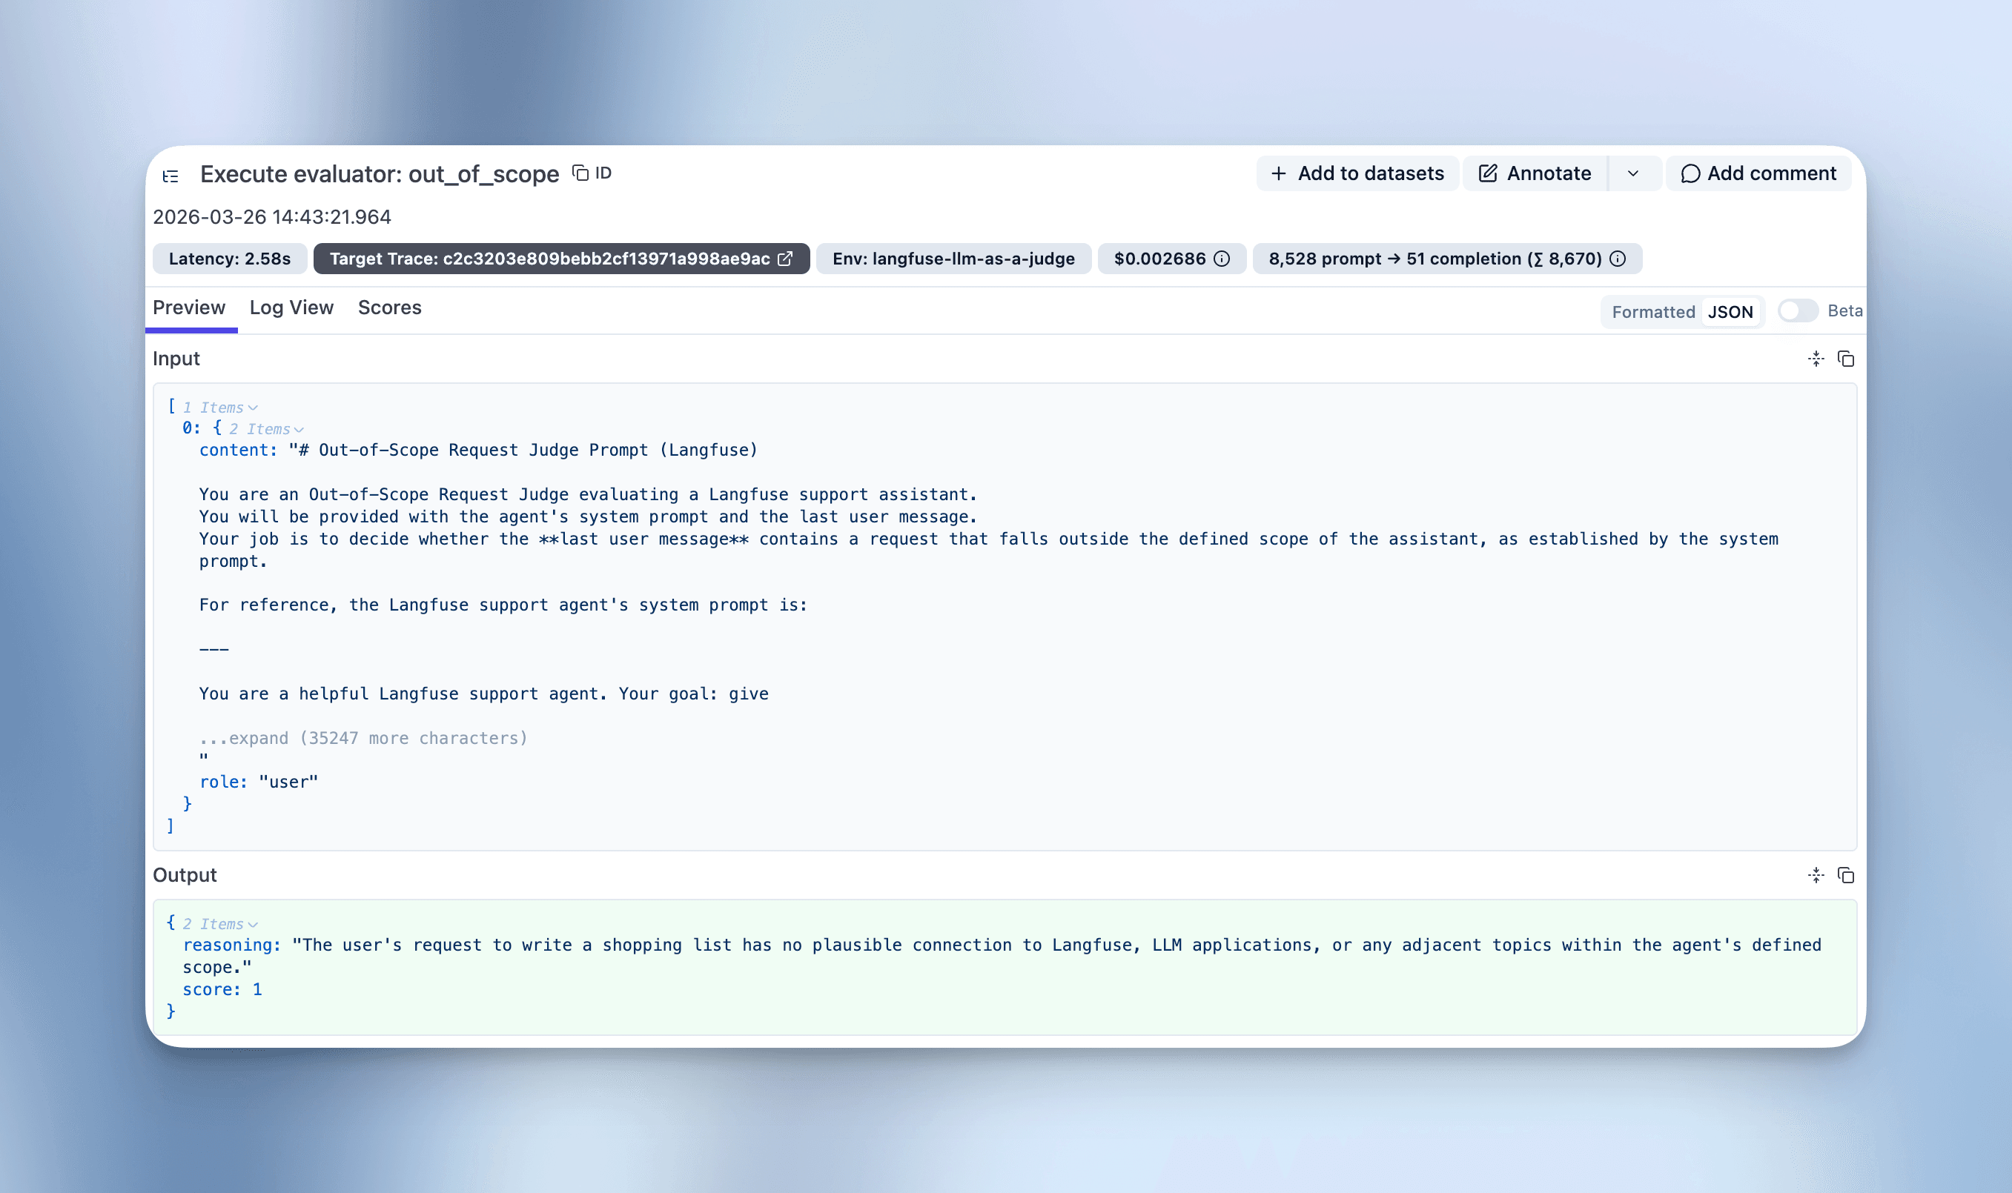Image resolution: width=2012 pixels, height=1193 pixels.
Task: View cost details via the info icon
Action: click(1222, 258)
